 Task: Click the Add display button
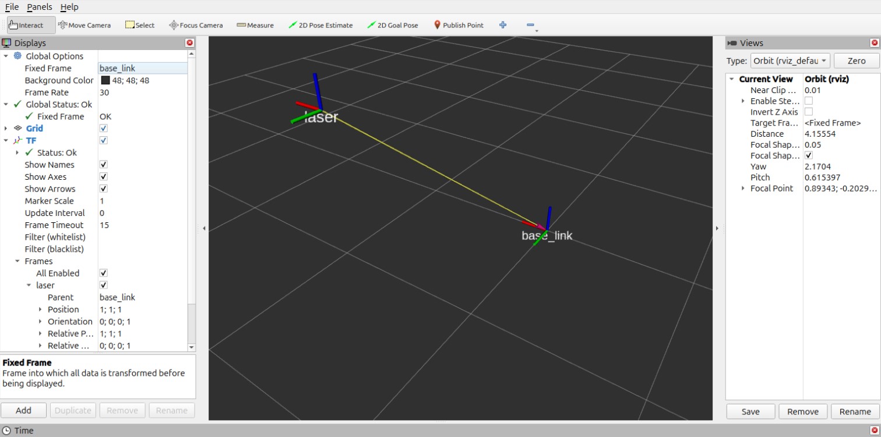(x=23, y=410)
